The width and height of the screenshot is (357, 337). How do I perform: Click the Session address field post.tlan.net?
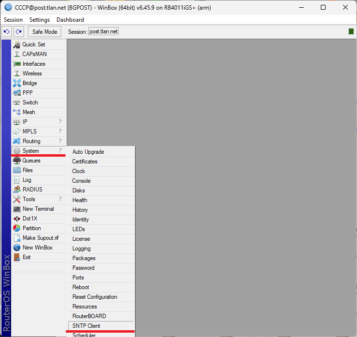click(103, 31)
